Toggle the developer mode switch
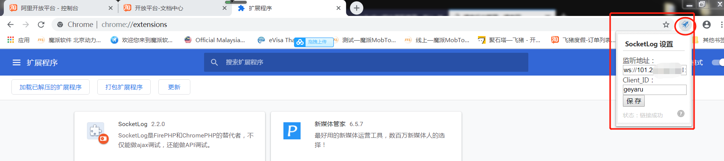Viewport: 724px width, 161px height. [718, 62]
